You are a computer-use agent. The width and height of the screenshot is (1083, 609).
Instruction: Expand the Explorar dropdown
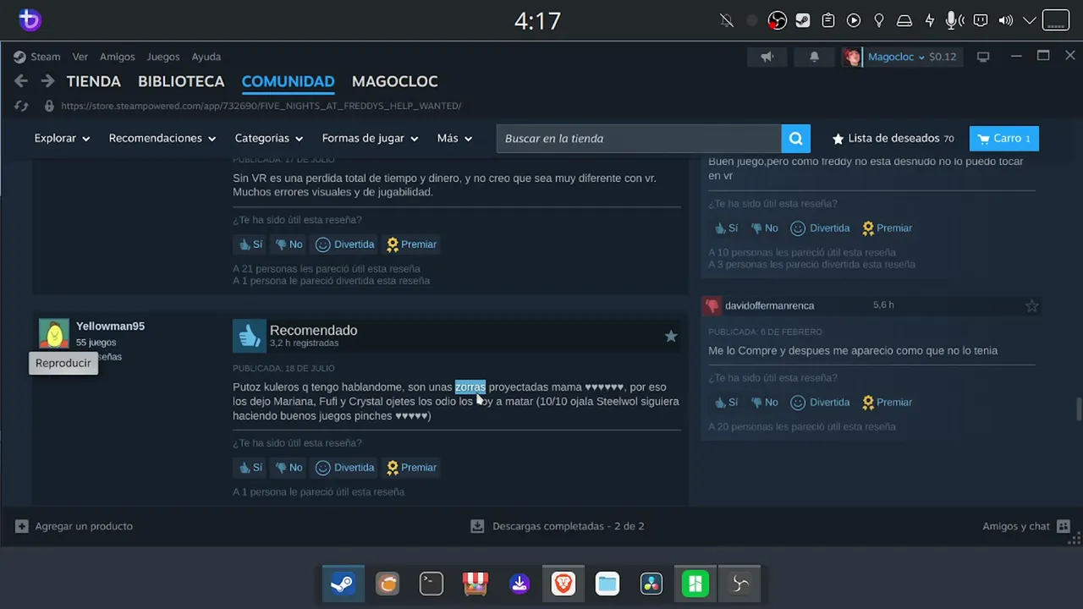click(x=62, y=139)
